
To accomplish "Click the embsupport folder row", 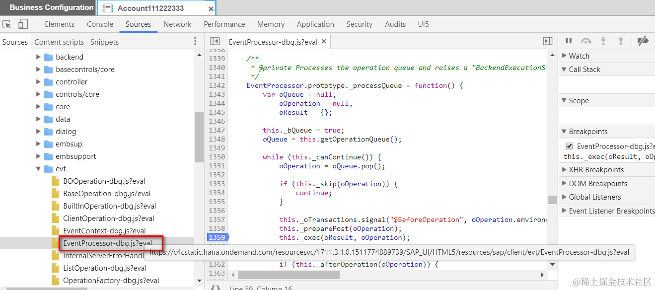I will tap(97, 156).
